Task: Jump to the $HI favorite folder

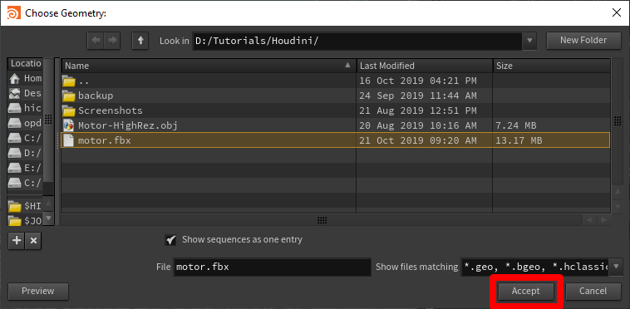Action: tap(25, 206)
